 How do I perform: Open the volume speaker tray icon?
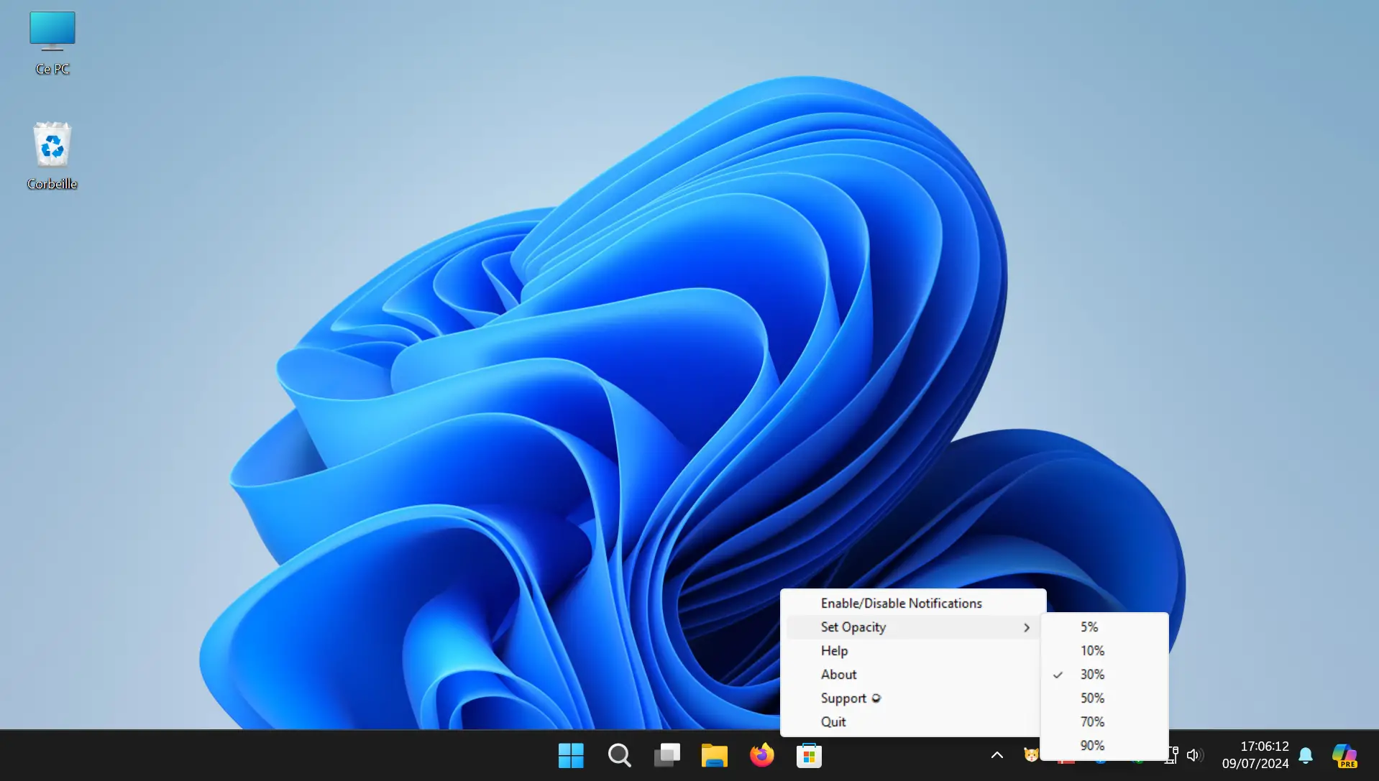pos(1194,755)
